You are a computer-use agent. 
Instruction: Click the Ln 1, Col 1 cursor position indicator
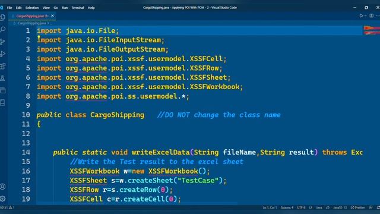click(x=270, y=207)
